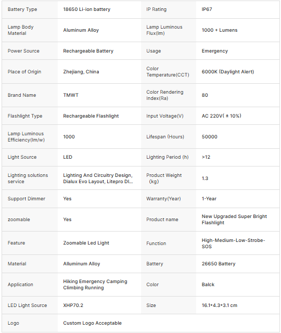Select the Zhejiang, China origin value
The image size is (281, 333).
[81, 72]
